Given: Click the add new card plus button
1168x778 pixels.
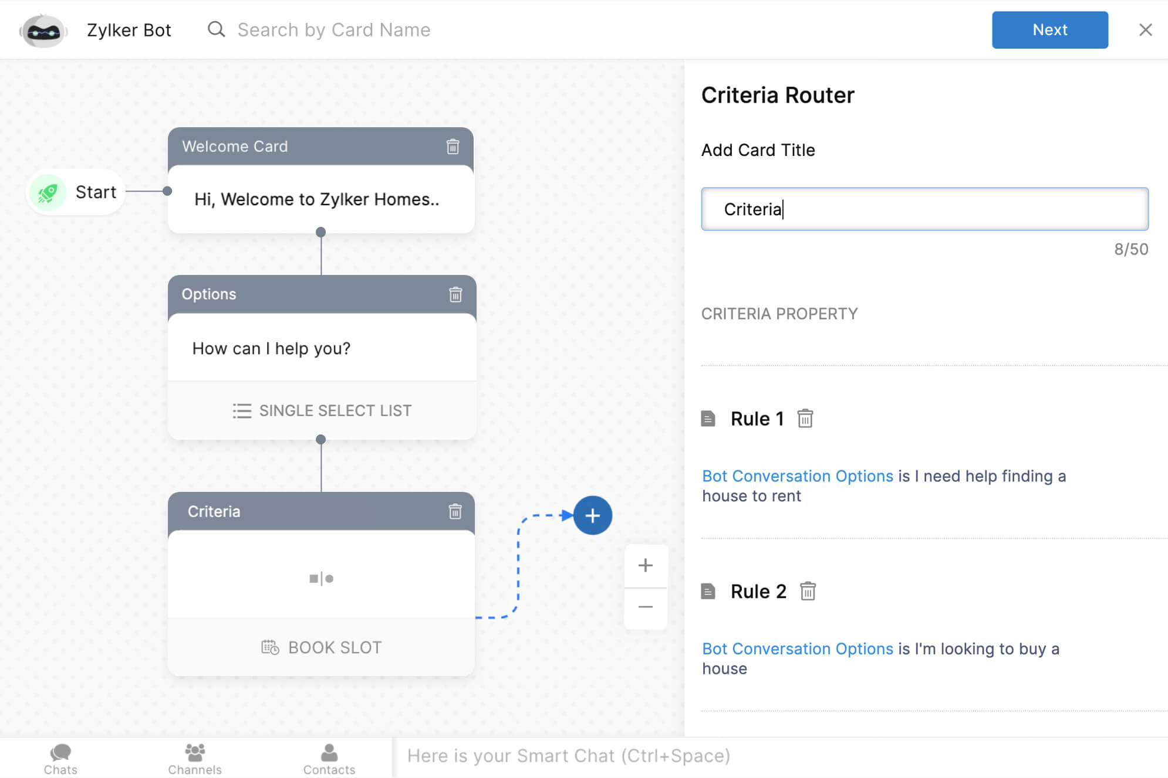Looking at the screenshot, I should point(593,516).
